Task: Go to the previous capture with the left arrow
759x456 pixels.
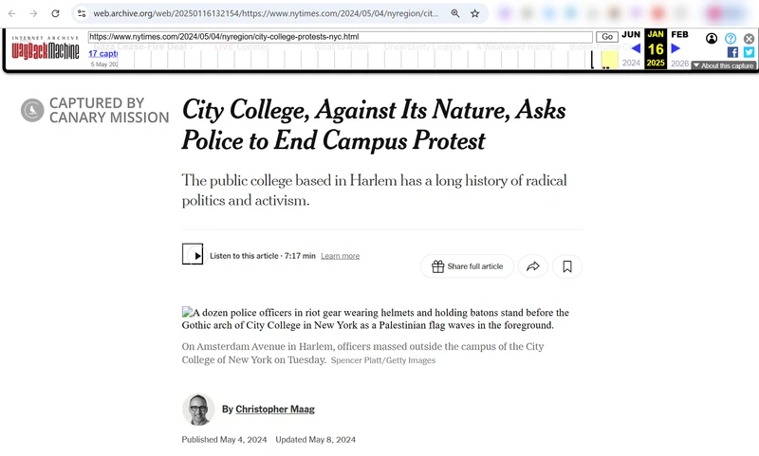Action: 636,48
